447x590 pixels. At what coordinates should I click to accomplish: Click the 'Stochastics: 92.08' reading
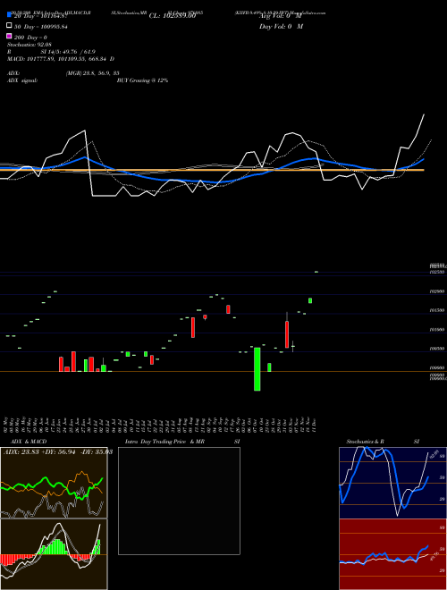pyautogui.click(x=30, y=45)
